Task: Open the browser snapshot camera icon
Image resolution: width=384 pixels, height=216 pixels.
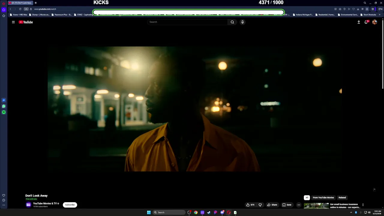Action: [340, 9]
